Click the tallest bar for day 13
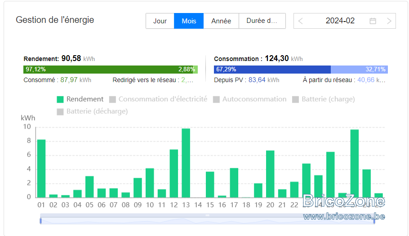 (186, 163)
